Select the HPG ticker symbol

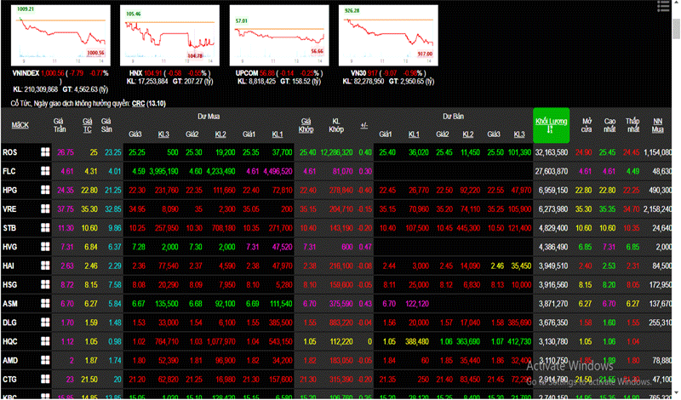click(x=9, y=190)
